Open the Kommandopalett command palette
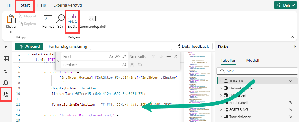 pyautogui.click(x=93, y=21)
